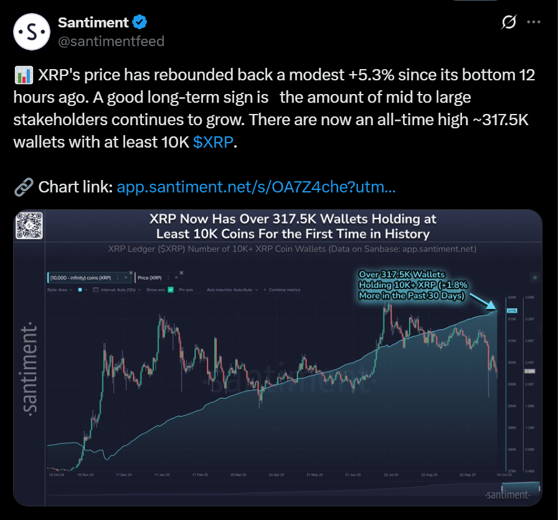Click the cyan metric color swatch
This screenshot has width=558, height=520.
80,290
